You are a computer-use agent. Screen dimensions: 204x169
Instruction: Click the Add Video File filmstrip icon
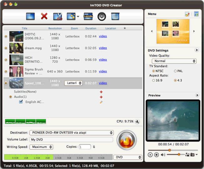30,16
